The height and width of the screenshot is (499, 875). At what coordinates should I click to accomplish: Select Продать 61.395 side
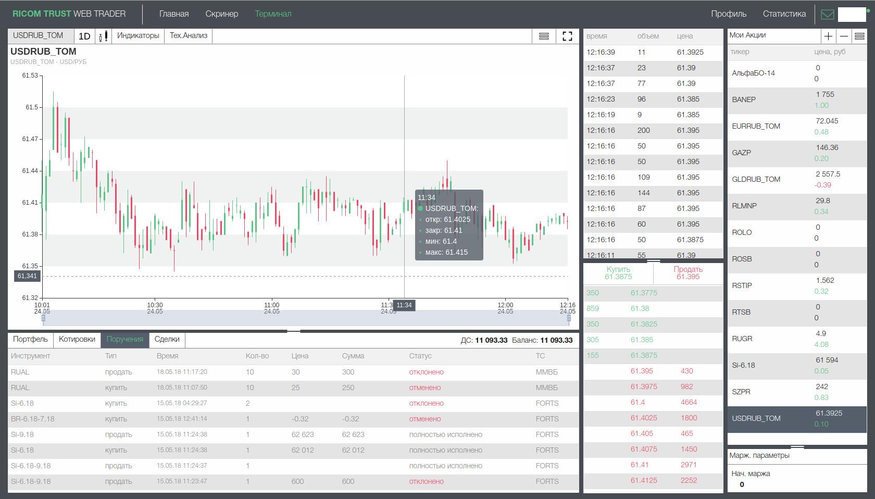687,273
